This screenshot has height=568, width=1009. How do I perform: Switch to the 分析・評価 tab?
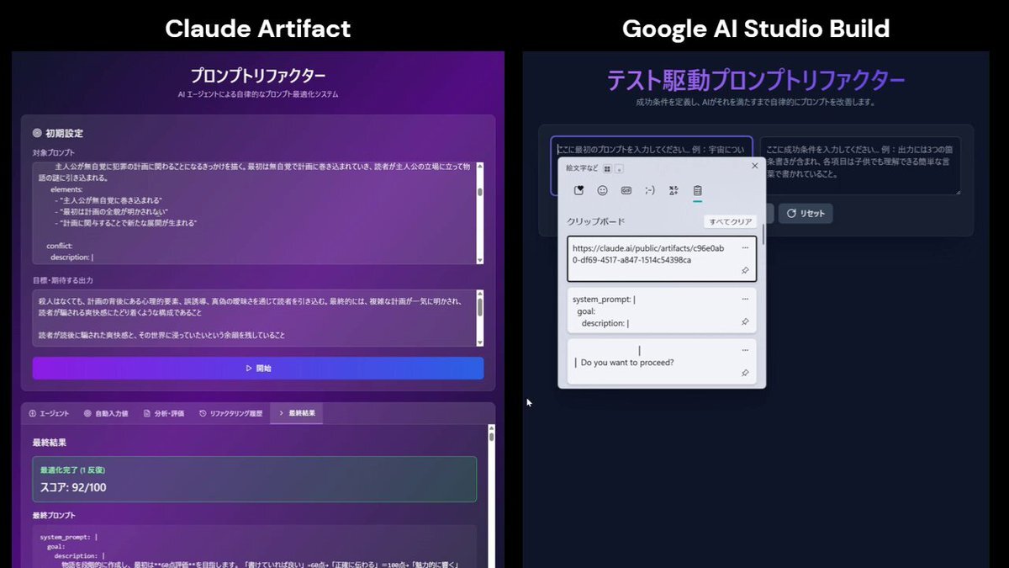coord(164,413)
